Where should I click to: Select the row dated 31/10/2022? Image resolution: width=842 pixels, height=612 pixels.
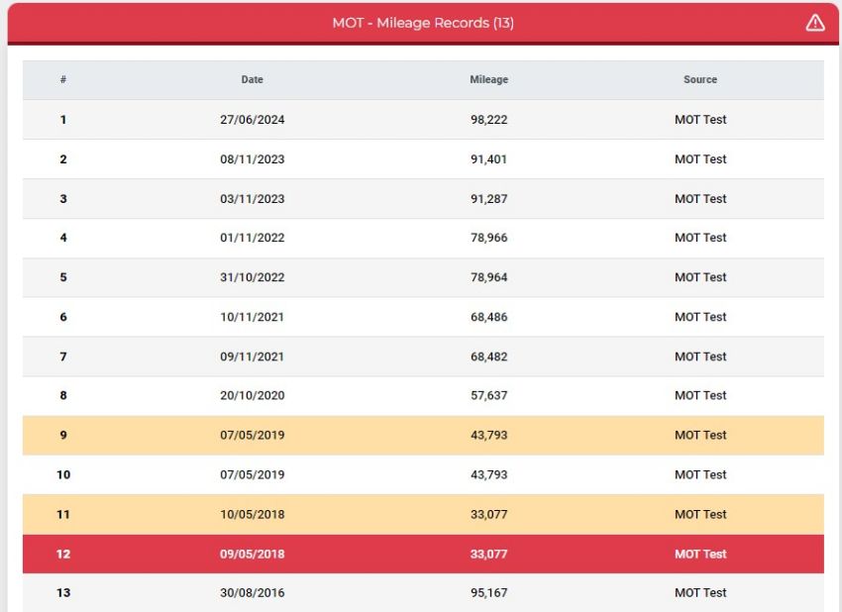pyautogui.click(x=423, y=277)
